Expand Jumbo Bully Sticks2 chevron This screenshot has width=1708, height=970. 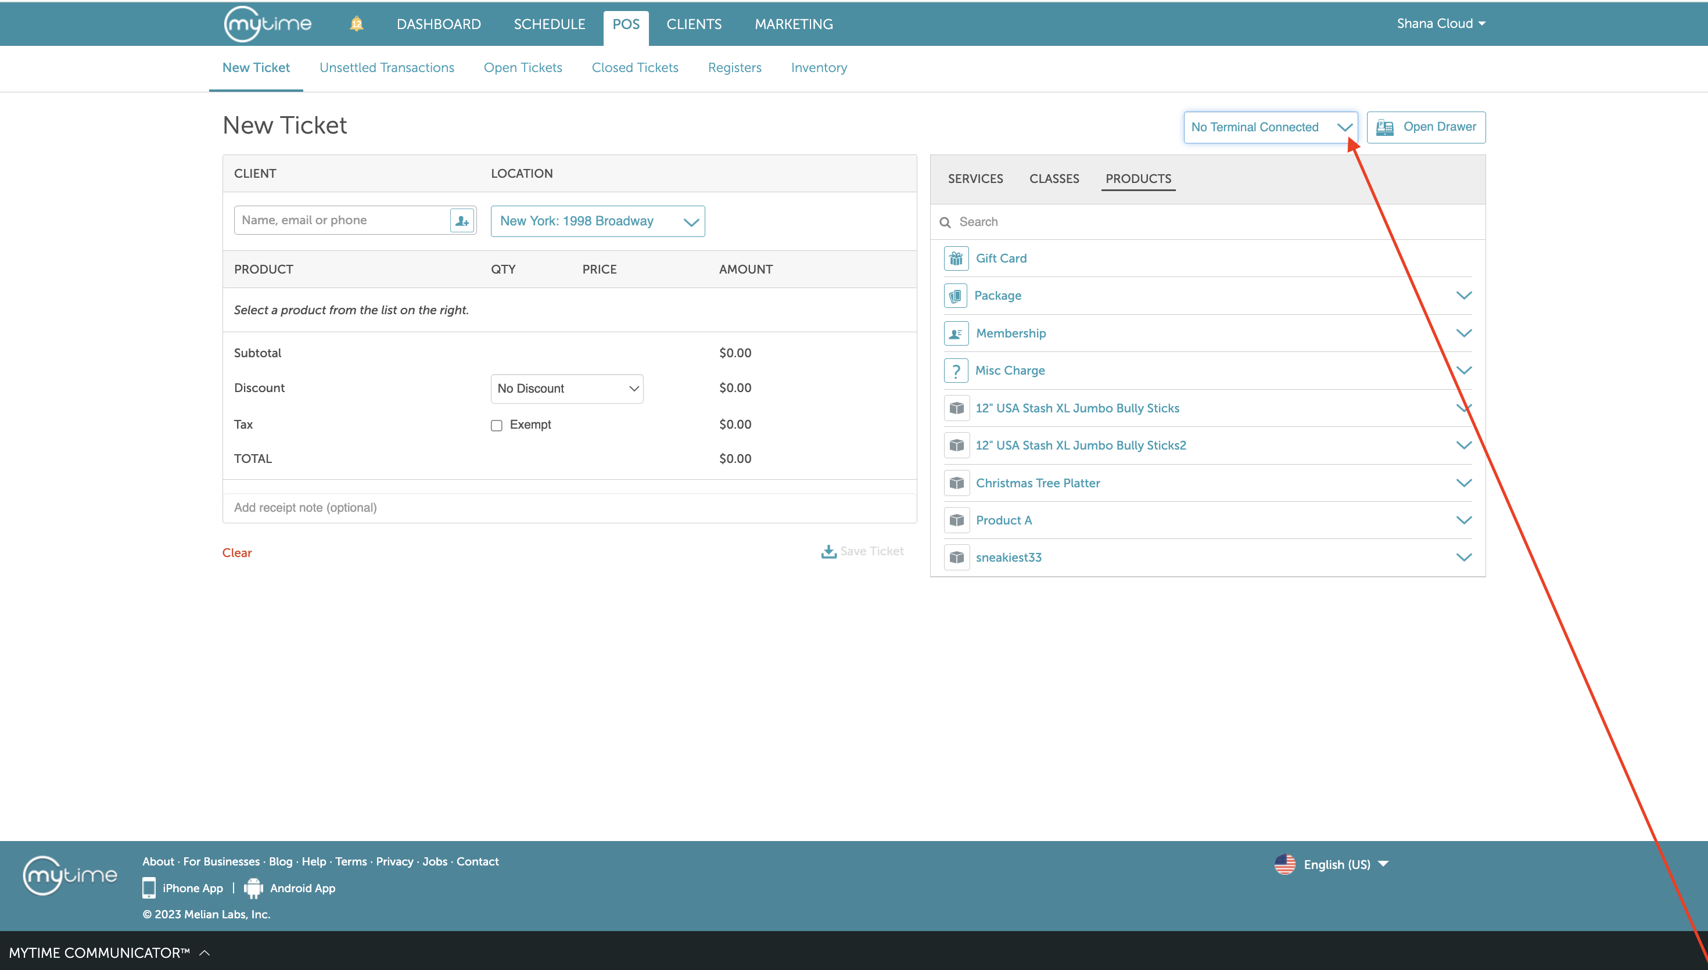pos(1463,445)
